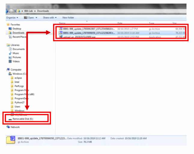
Task: Sort files by the Date column header
Action: (120, 23)
